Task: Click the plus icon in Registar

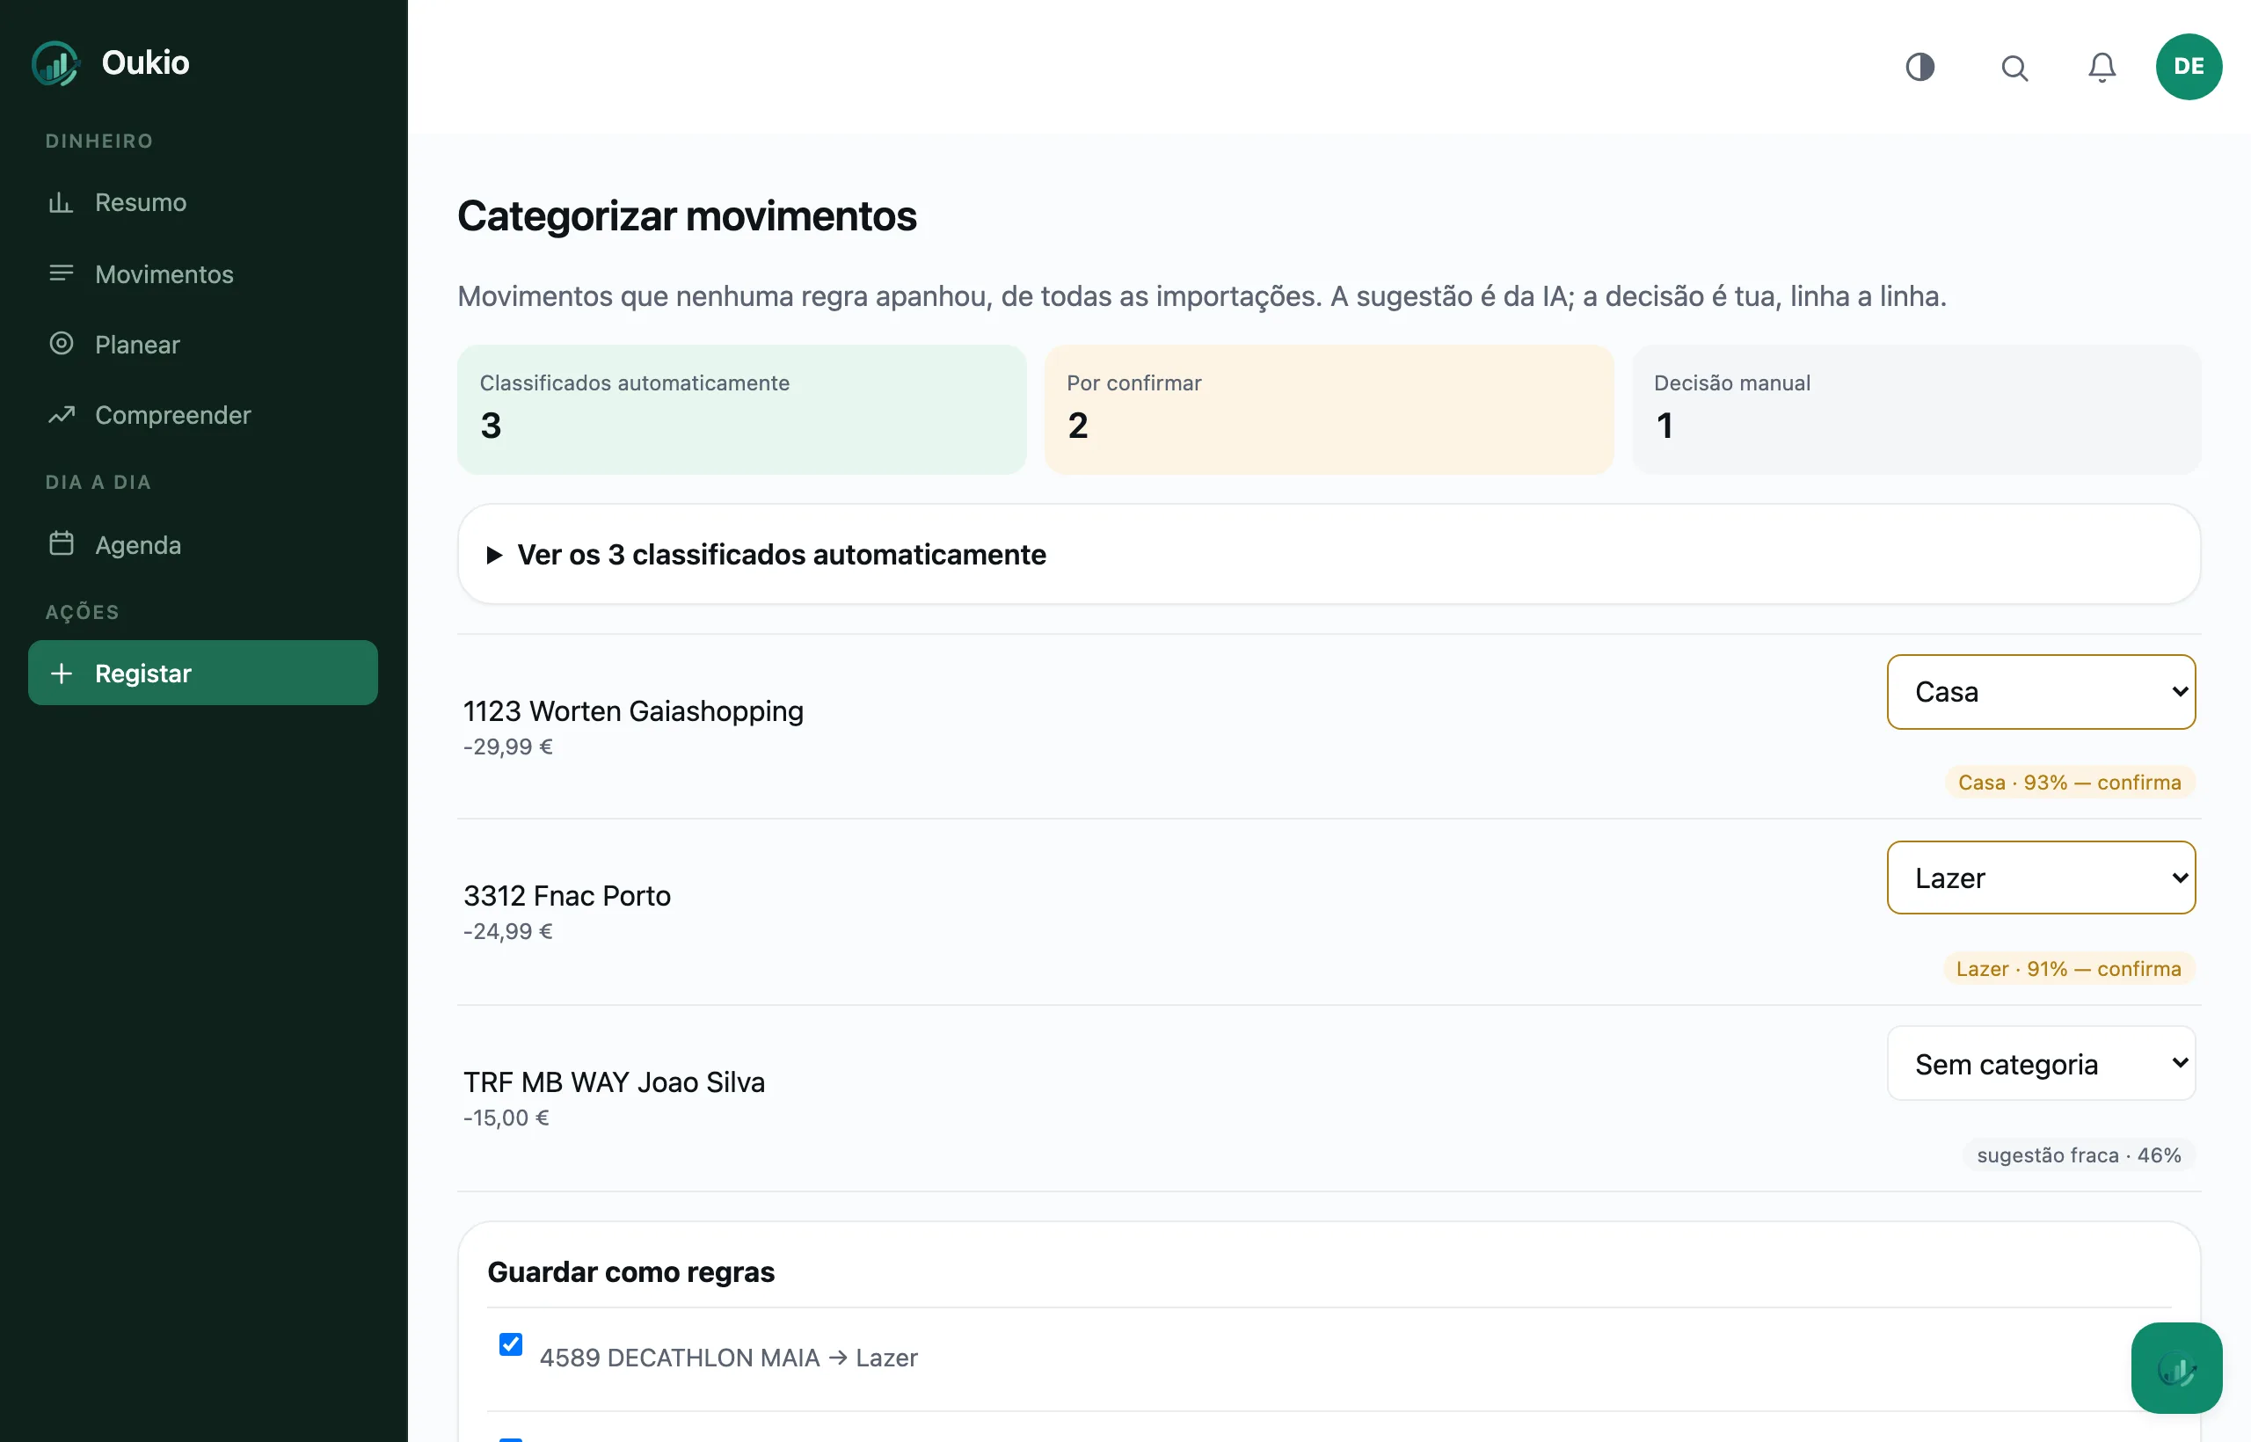Action: (61, 674)
